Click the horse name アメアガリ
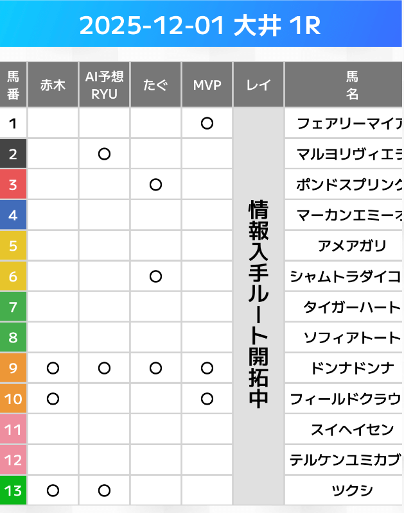Viewport: 404px width, 513px height. coord(351,246)
